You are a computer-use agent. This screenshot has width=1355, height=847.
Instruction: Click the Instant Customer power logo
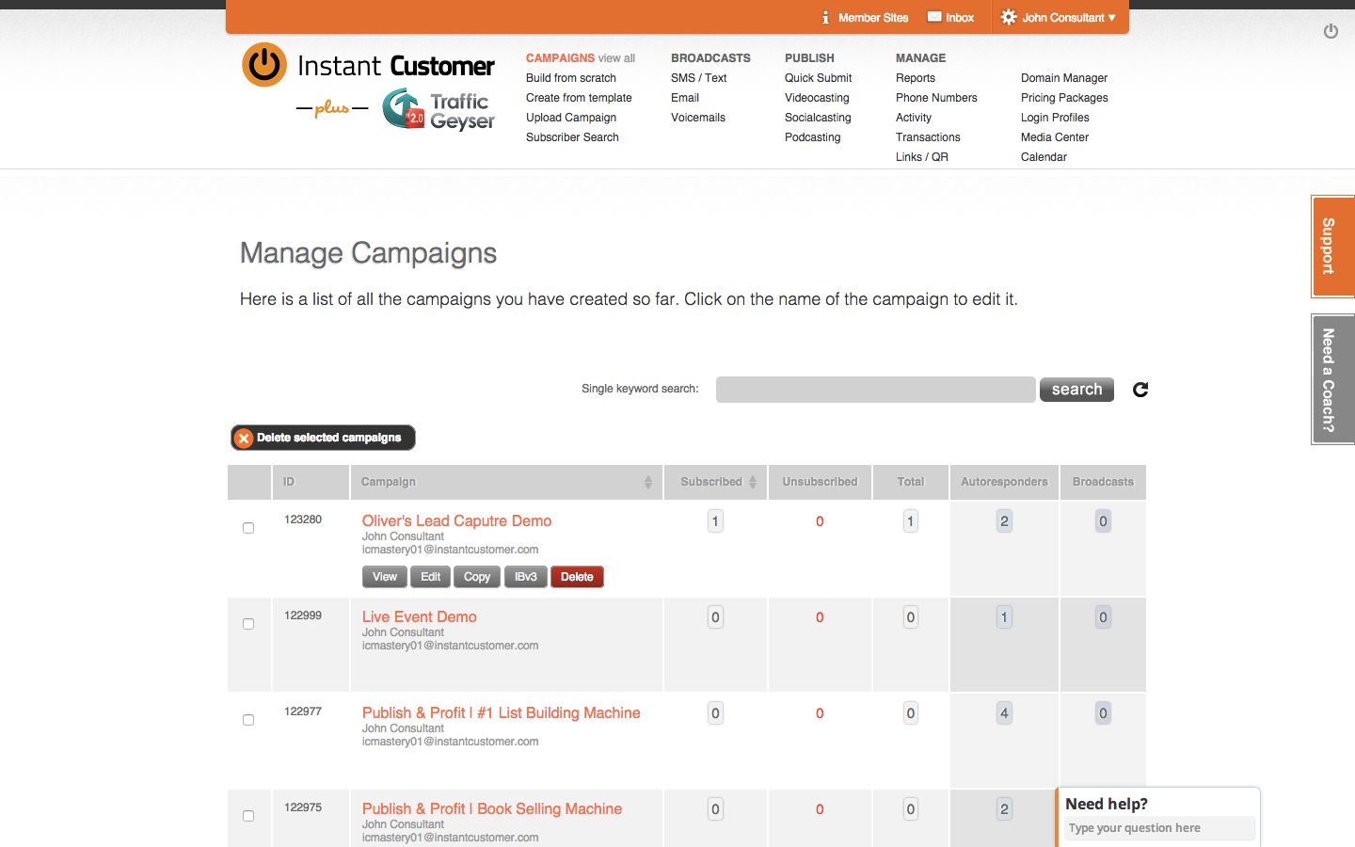coord(264,65)
